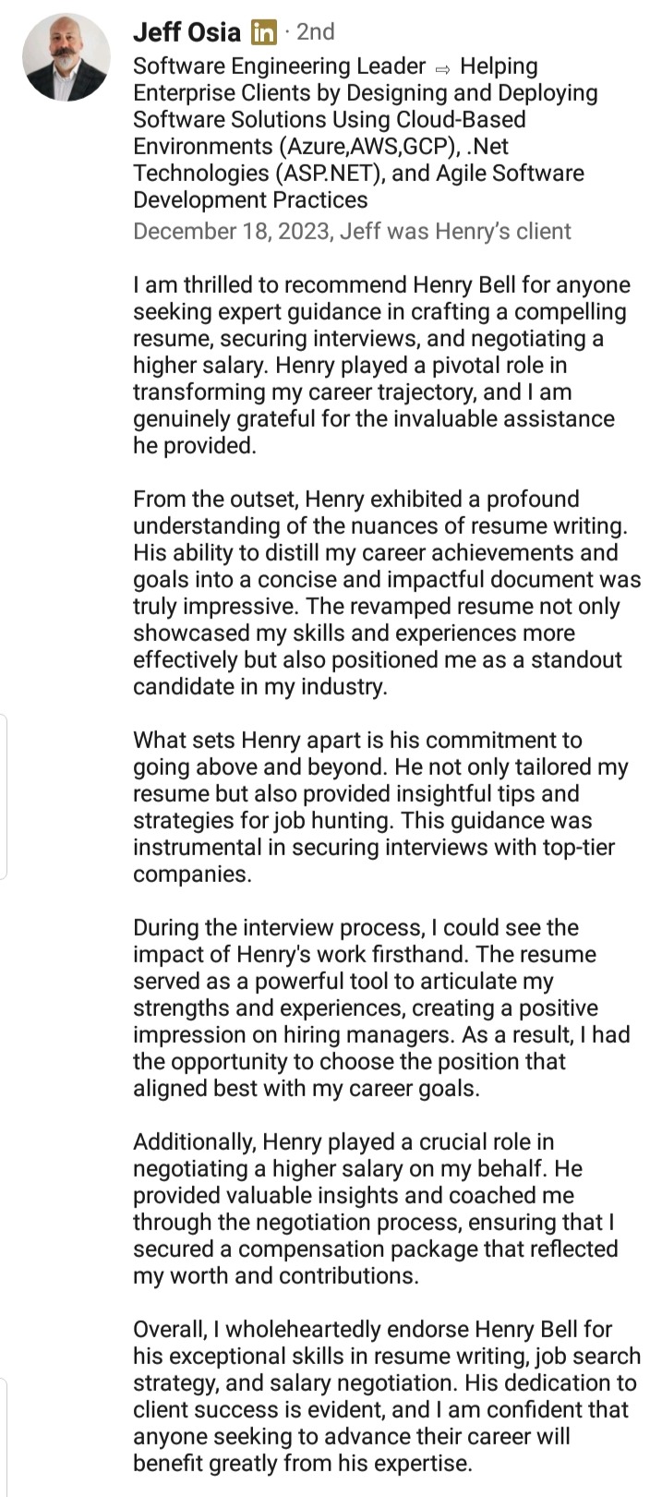662x1497 pixels.
Task: Click the "December 18, 2023" date text
Action: (231, 231)
